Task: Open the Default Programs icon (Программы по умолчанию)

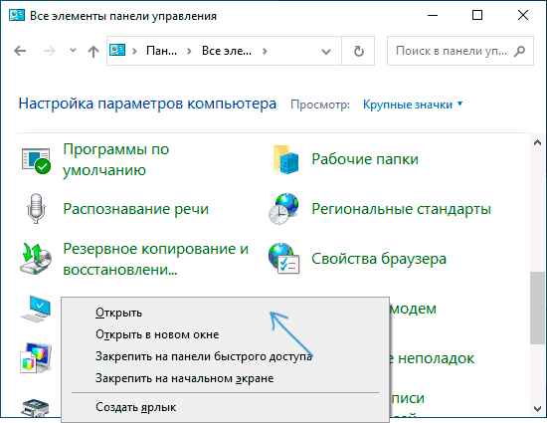Action: (x=36, y=160)
